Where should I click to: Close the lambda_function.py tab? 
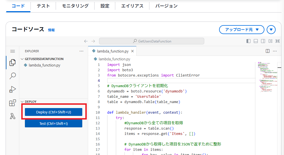coord(132,51)
